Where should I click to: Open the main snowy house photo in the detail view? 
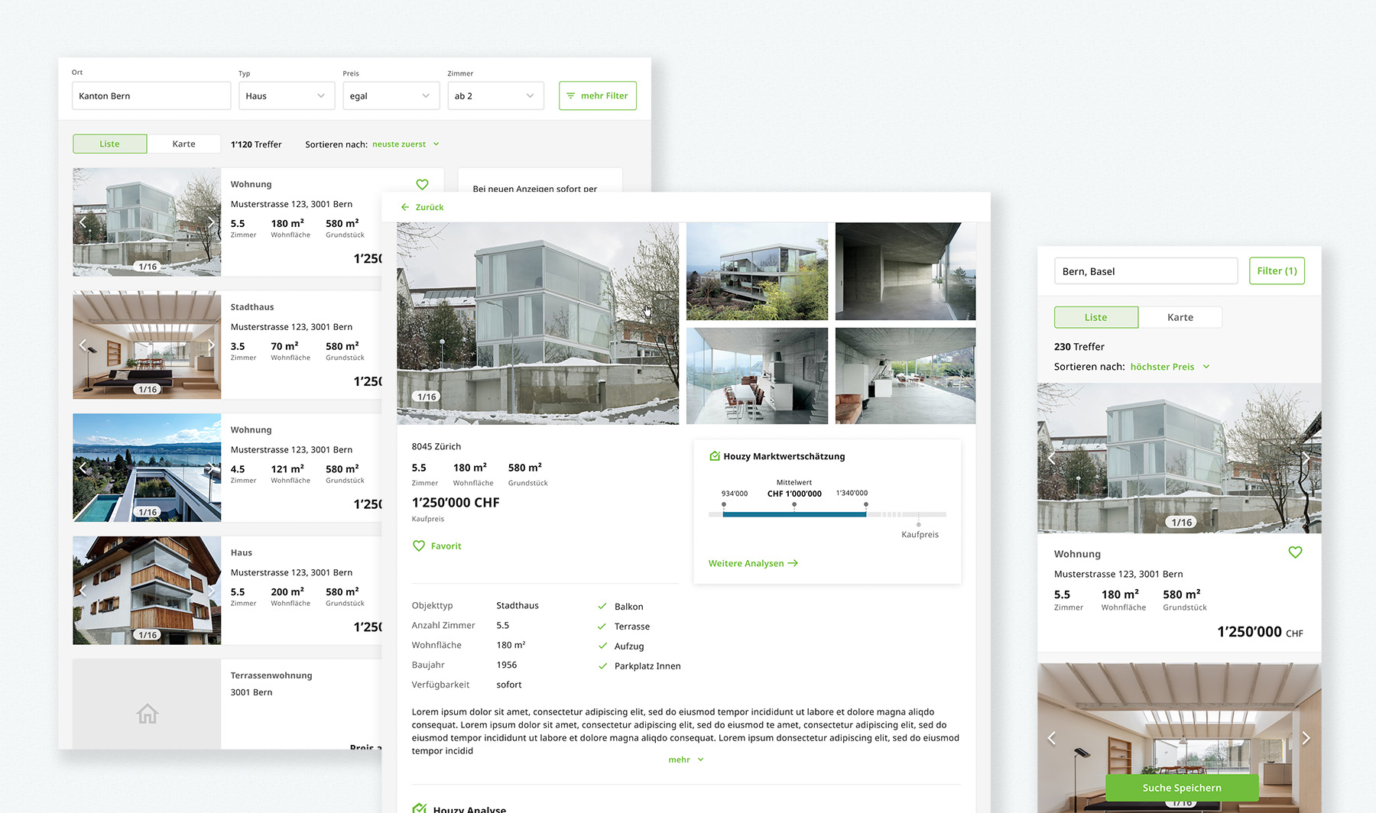537,323
